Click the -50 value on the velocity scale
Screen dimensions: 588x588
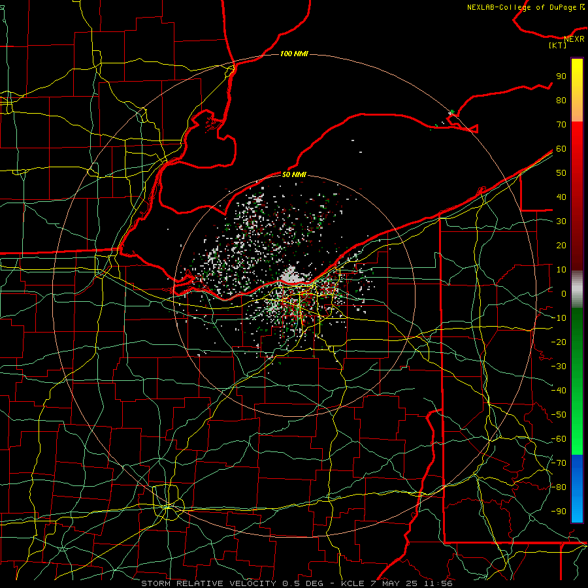tap(559, 415)
